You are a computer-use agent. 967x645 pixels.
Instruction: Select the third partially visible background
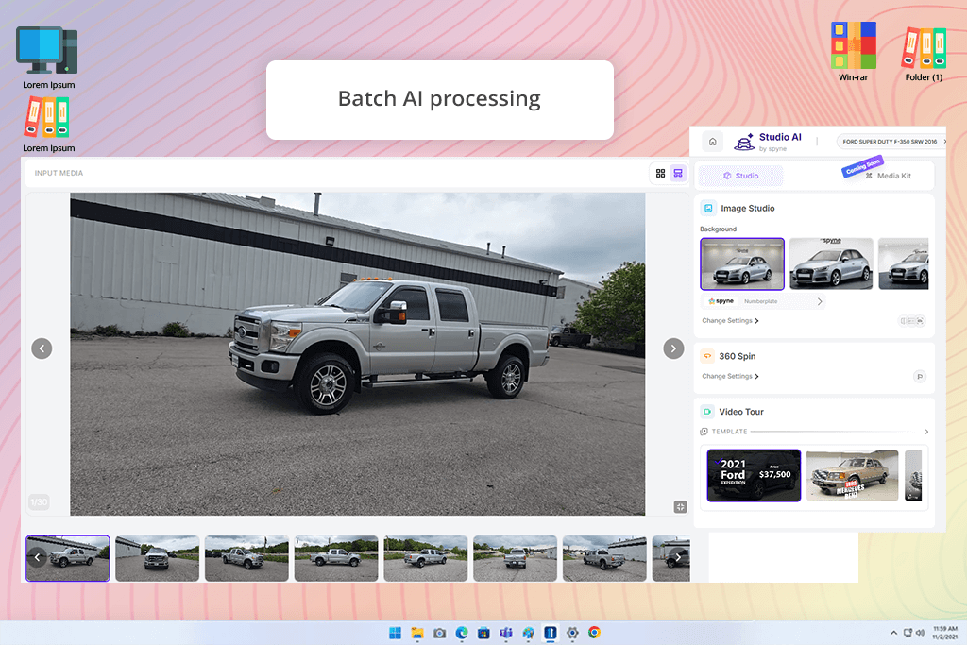click(904, 263)
